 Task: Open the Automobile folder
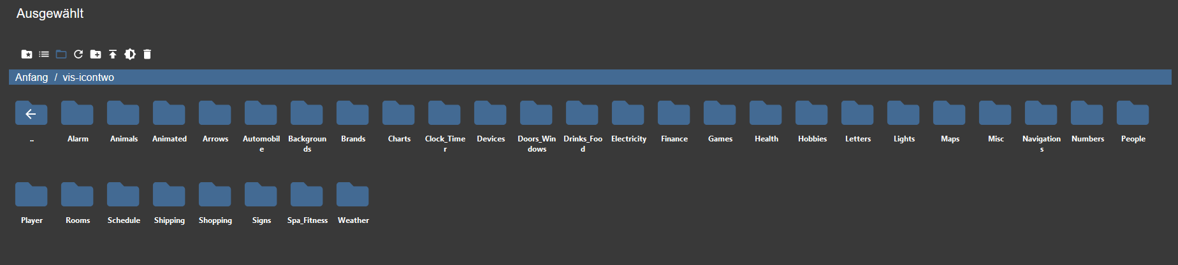click(261, 113)
